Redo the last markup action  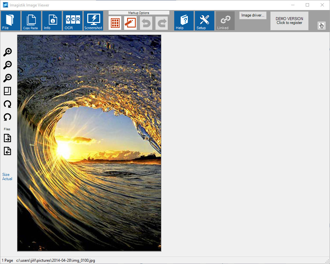[162, 23]
